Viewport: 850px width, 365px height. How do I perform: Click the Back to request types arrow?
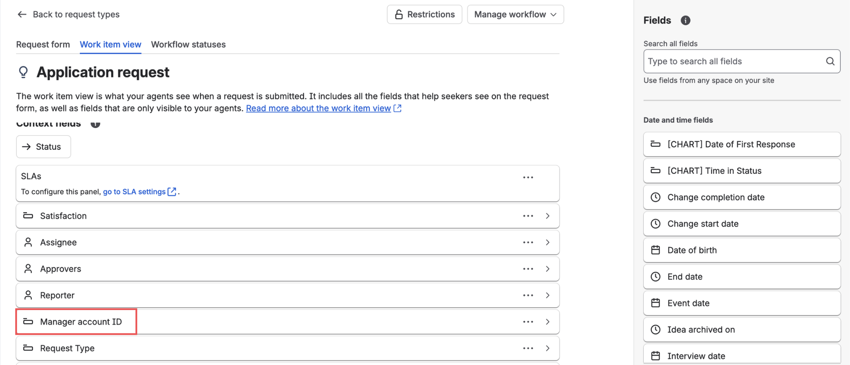pos(22,14)
